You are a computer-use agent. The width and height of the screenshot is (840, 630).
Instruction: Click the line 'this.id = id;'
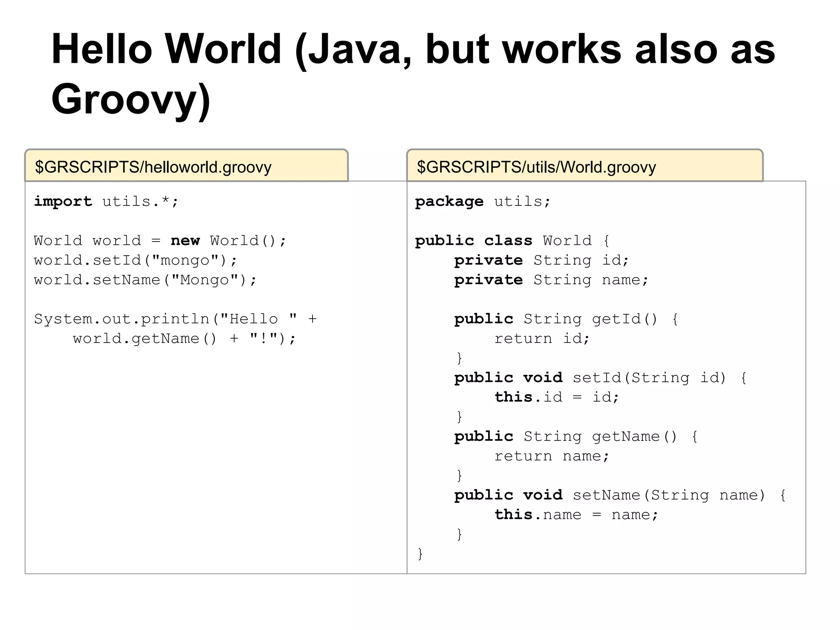[x=557, y=397]
